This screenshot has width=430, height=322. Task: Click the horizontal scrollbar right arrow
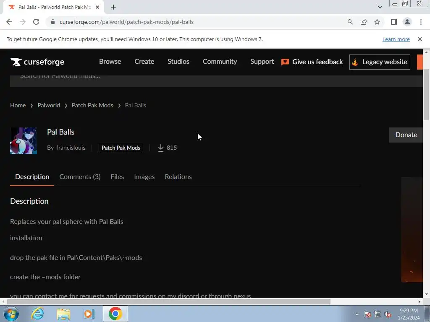tap(420, 301)
